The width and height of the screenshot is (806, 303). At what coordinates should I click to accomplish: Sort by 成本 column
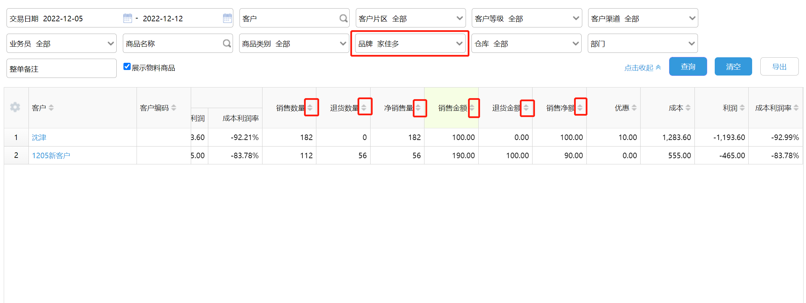688,108
